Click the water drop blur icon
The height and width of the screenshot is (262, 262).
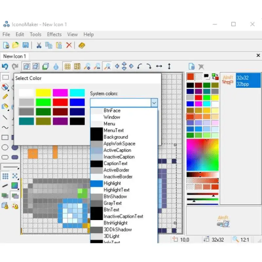click(56, 66)
